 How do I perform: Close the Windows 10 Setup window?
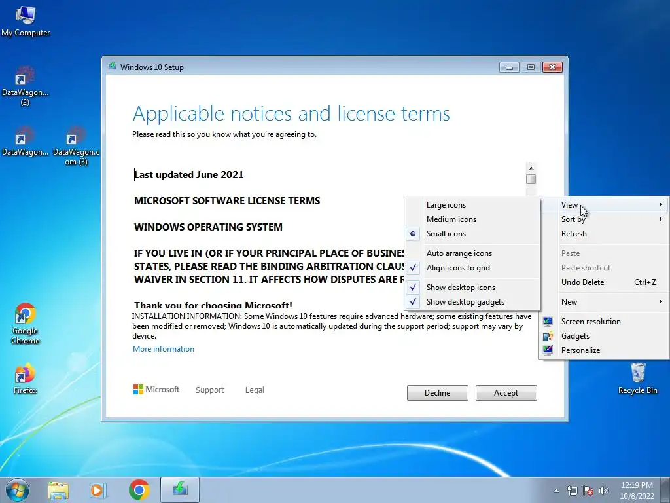tap(552, 67)
